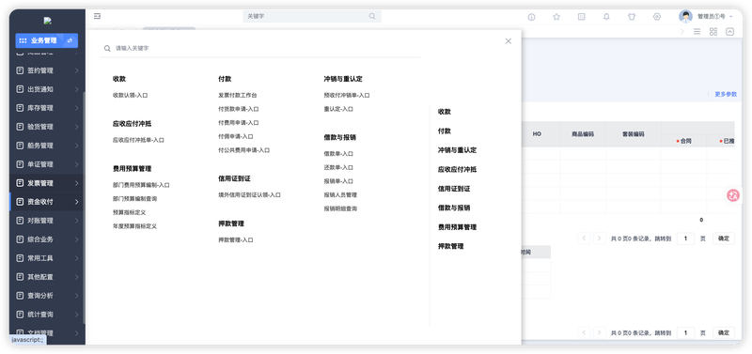The height and width of the screenshot is (354, 752).
Task: Open favorites via the star icon
Action: pyautogui.click(x=556, y=17)
